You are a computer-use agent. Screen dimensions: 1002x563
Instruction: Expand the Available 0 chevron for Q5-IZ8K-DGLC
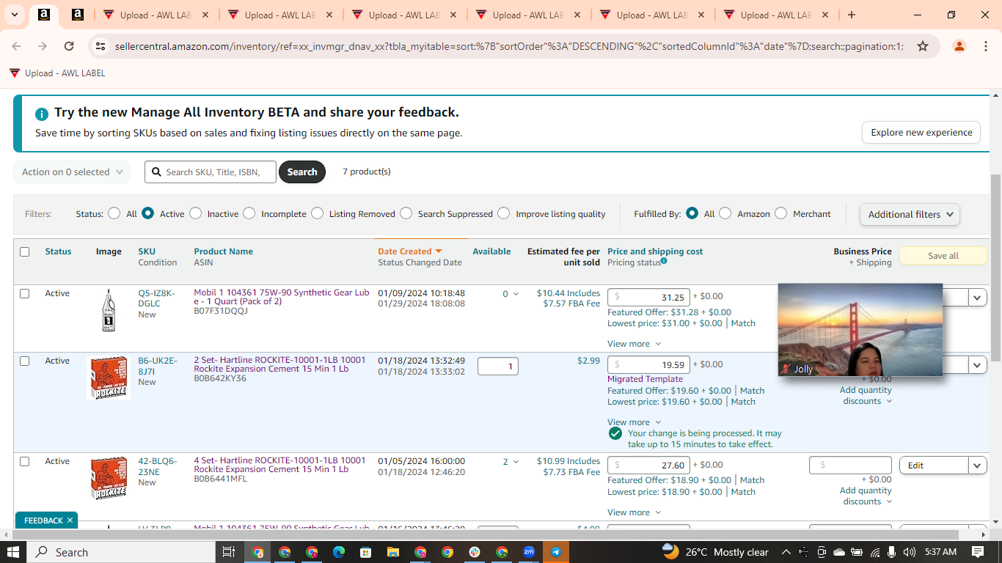tap(516, 294)
